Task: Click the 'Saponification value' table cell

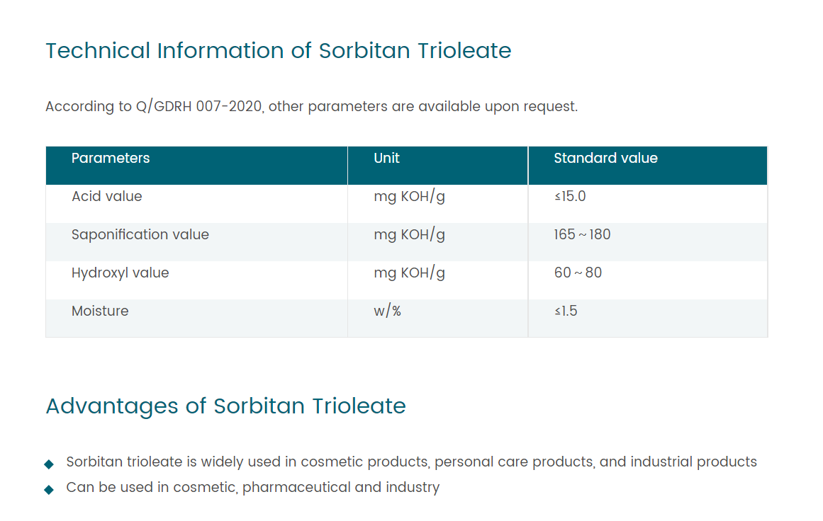Action: click(140, 235)
